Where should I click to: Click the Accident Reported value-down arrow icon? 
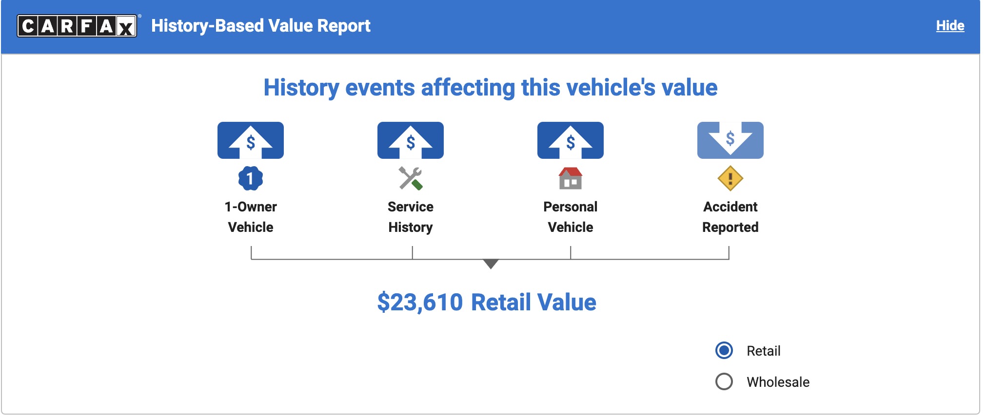pos(730,140)
